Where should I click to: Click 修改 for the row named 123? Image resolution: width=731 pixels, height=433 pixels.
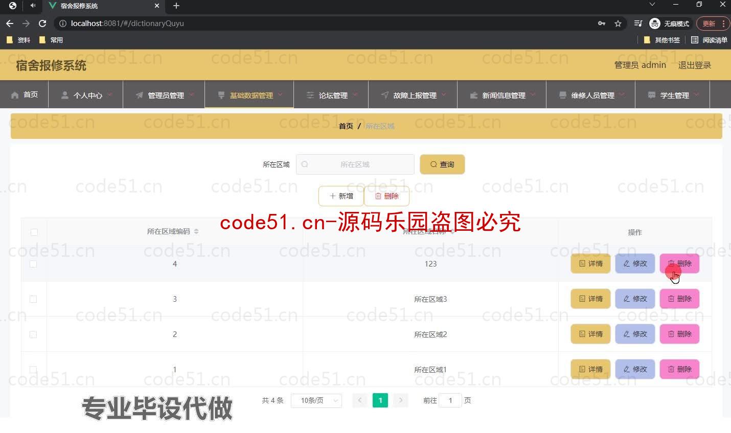click(x=635, y=263)
